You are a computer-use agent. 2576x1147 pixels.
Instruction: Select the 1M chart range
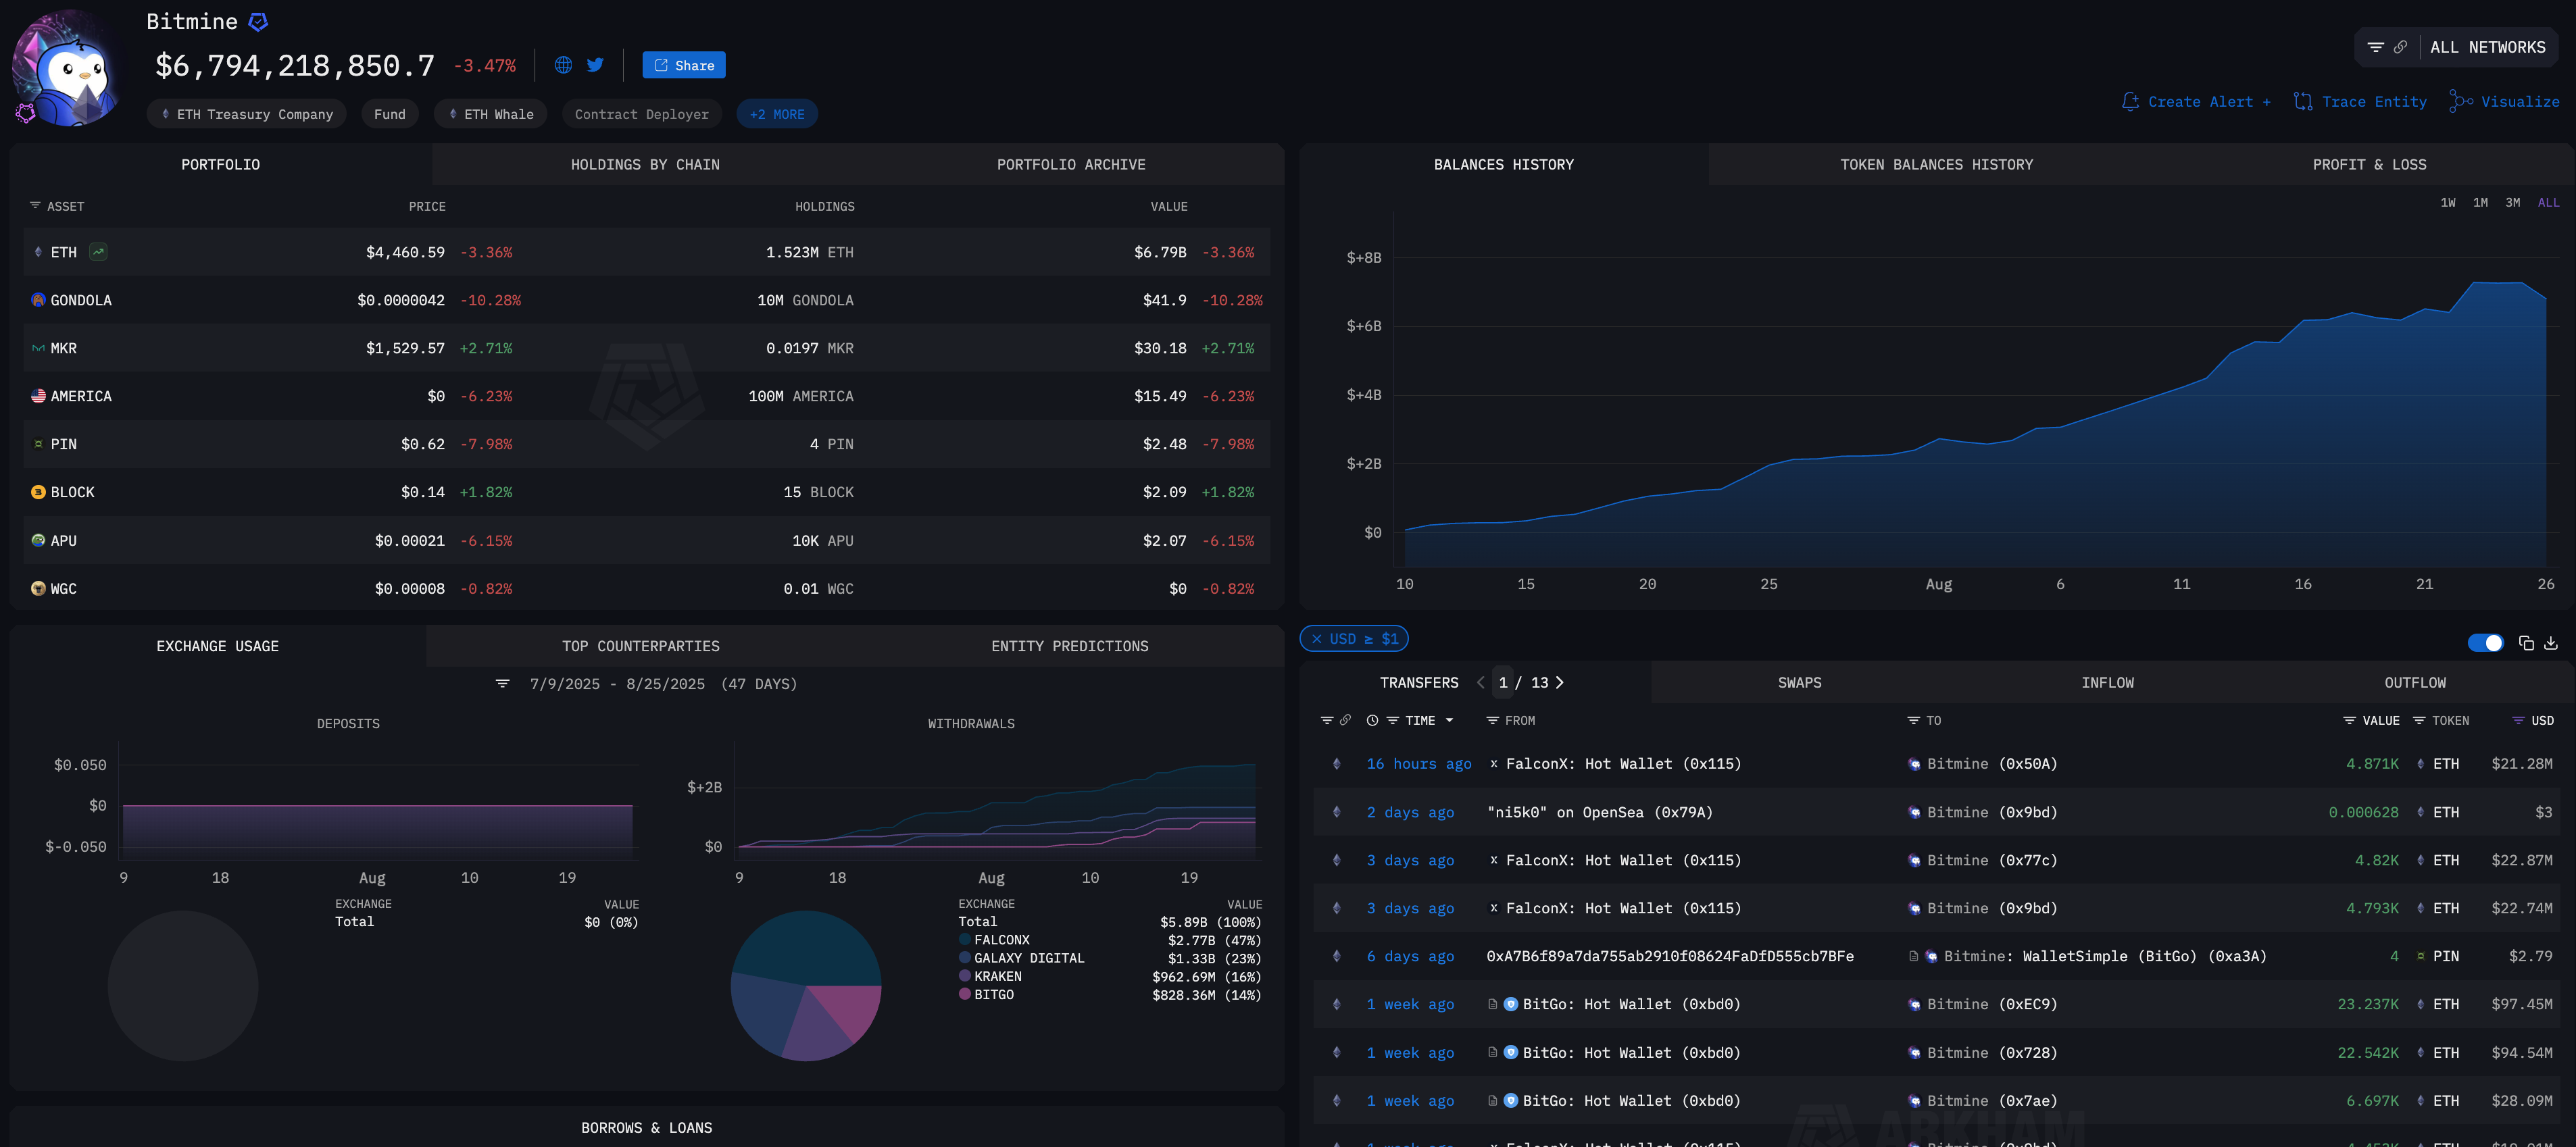tap(2480, 203)
